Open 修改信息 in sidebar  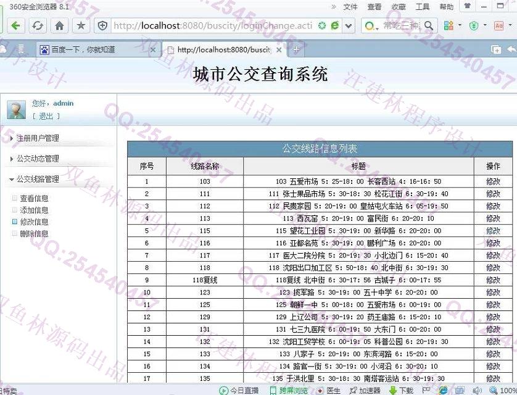(x=34, y=222)
